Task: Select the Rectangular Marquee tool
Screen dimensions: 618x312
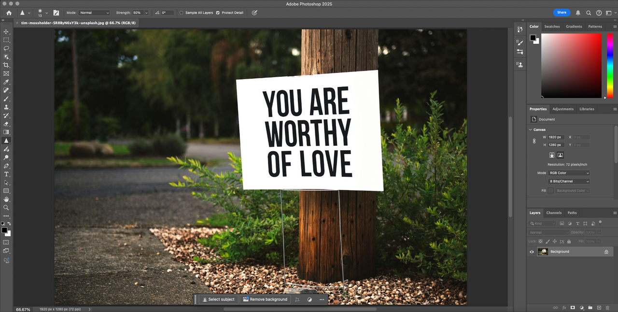Action: coord(6,40)
